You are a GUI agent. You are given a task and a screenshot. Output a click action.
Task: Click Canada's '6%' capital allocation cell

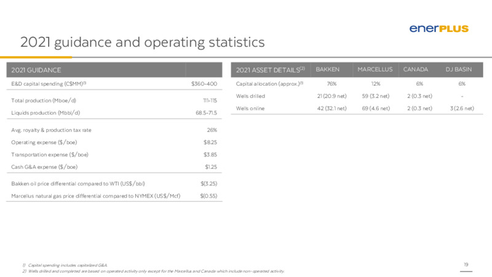pyautogui.click(x=419, y=84)
